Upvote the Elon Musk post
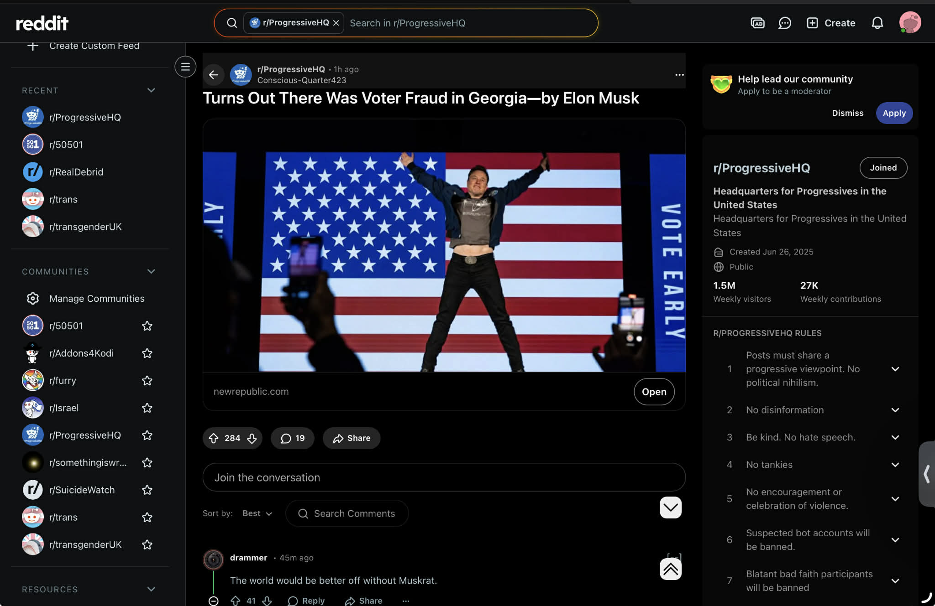The height and width of the screenshot is (606, 935). pyautogui.click(x=214, y=438)
